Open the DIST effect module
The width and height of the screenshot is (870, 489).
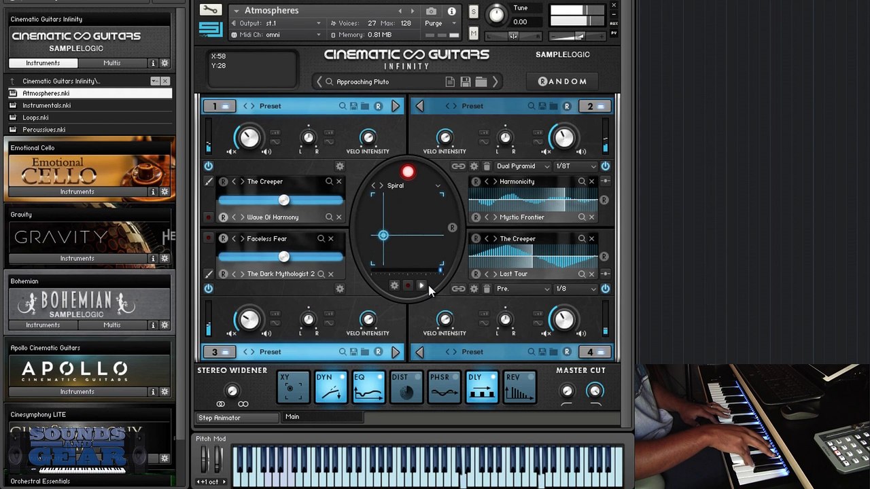[x=406, y=387]
